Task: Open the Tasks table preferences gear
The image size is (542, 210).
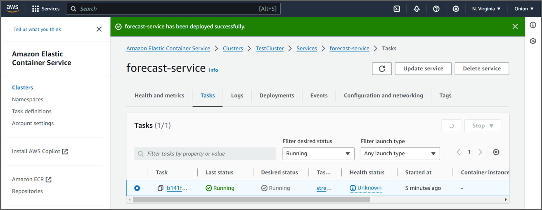Action: coord(496,152)
